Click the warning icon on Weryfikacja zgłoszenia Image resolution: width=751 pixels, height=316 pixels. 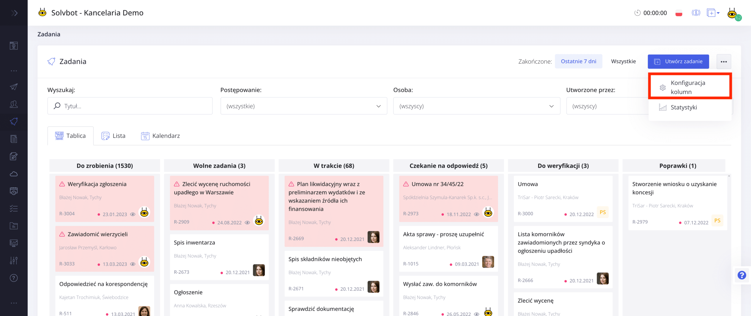62,184
